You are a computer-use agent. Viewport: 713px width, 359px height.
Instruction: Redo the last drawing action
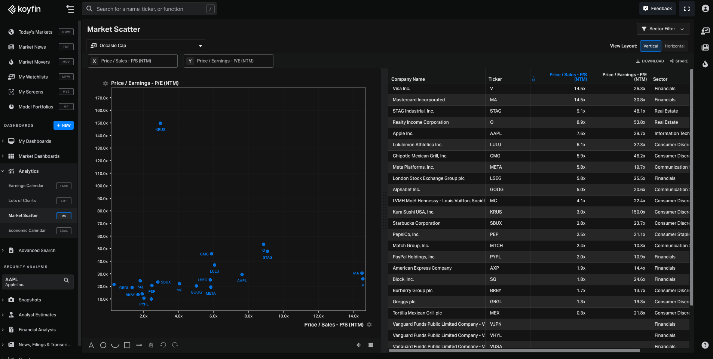click(x=175, y=345)
